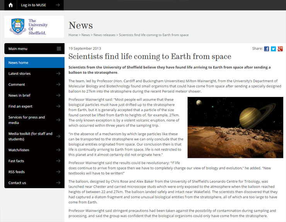
Task: Click the arrow beside Latest stories
Action: coord(58,73)
